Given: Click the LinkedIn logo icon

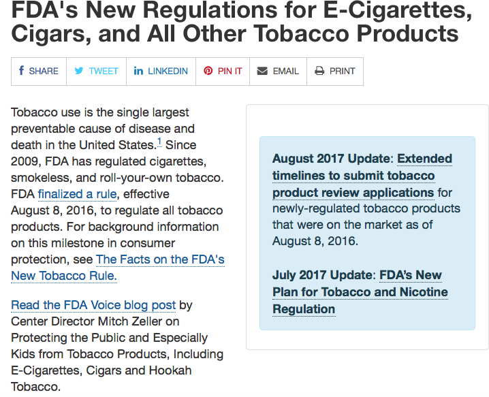Looking at the screenshot, I should coord(138,71).
